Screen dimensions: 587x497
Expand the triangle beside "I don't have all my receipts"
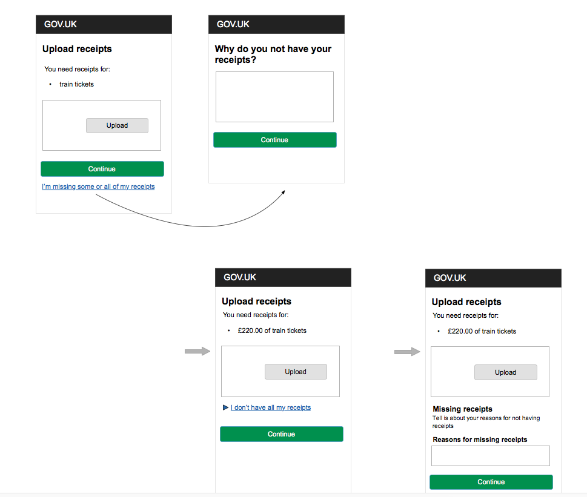pyautogui.click(x=226, y=407)
